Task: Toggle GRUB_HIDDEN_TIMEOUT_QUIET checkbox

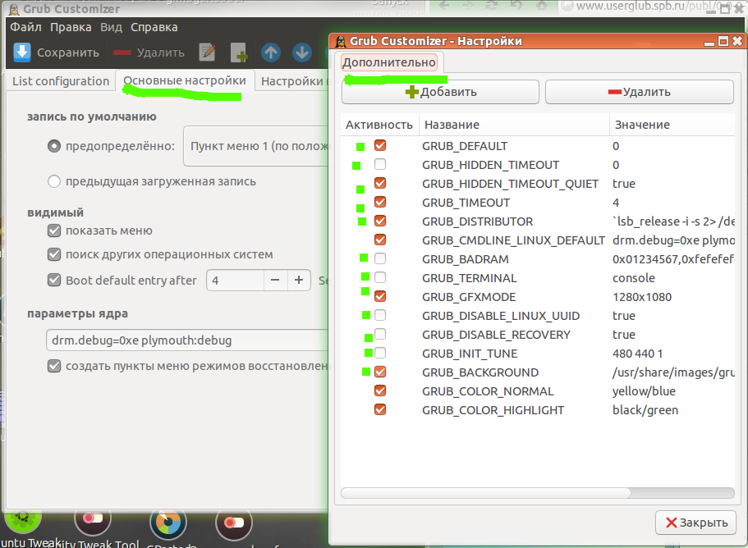Action: click(380, 183)
